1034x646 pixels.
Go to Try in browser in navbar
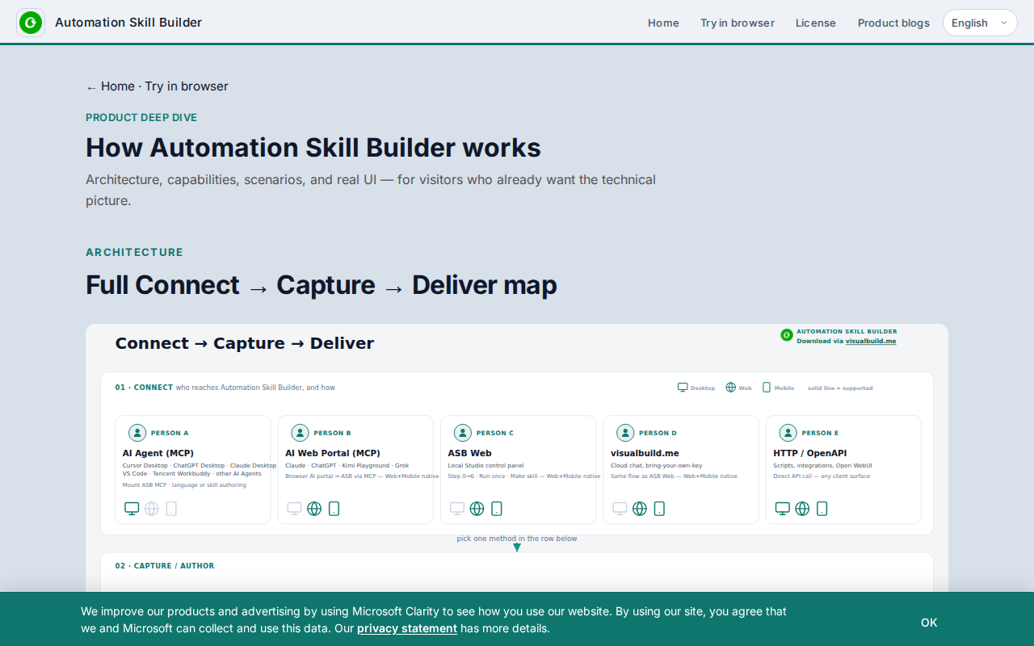coord(738,23)
